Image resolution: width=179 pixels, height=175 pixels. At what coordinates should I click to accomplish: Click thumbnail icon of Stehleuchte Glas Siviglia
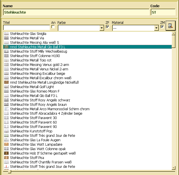point(6,34)
